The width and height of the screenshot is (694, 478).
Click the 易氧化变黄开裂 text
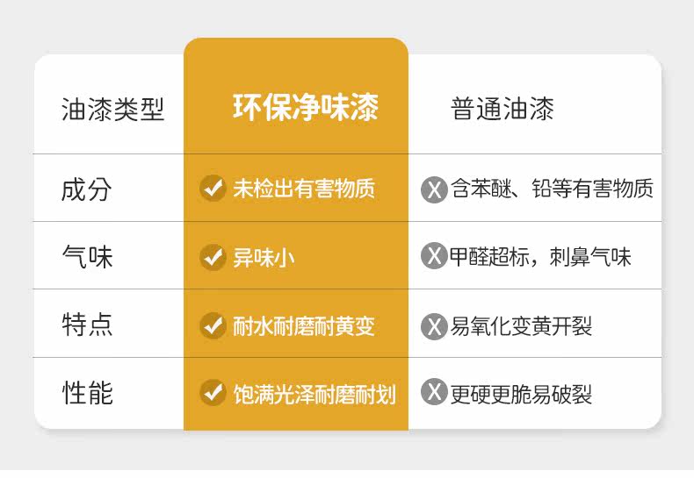click(522, 326)
